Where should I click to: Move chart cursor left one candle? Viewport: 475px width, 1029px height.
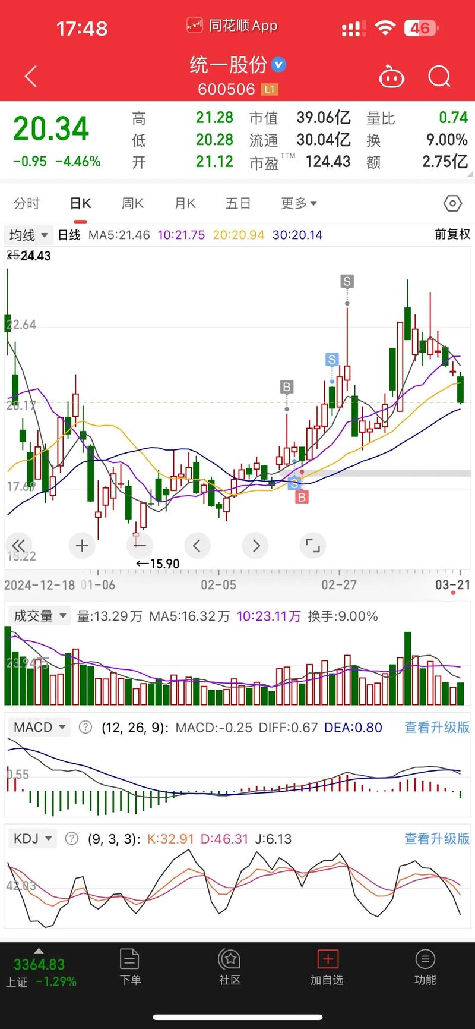pos(197,546)
